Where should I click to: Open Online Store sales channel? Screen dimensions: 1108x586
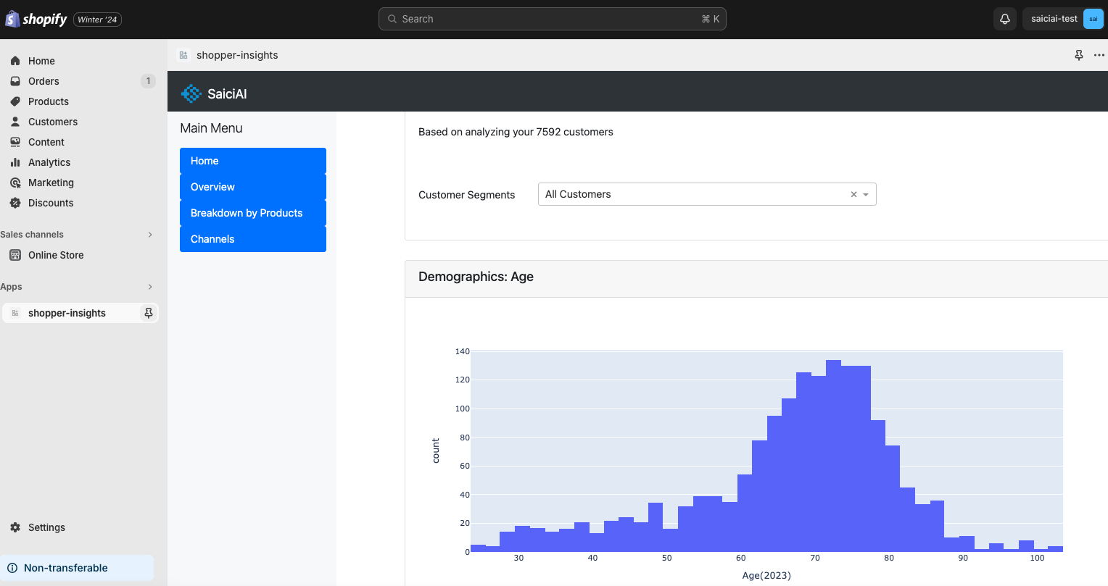click(x=56, y=255)
